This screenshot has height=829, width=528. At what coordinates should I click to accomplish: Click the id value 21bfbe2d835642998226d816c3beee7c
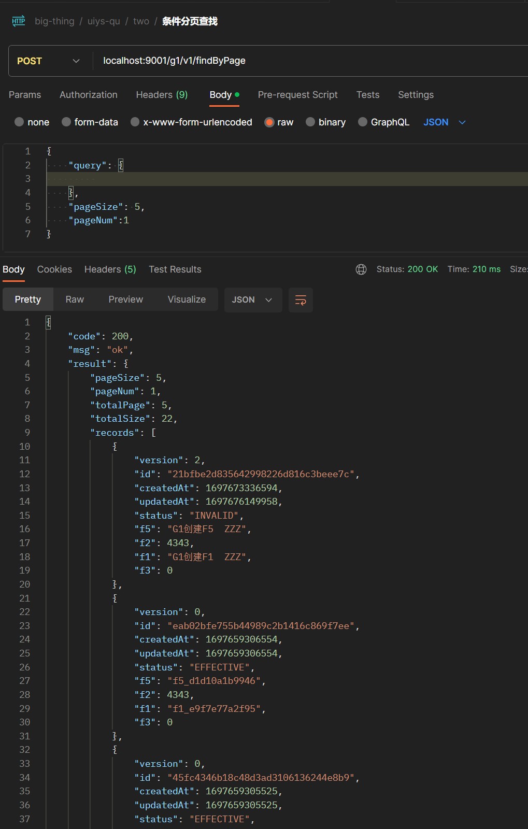[261, 474]
